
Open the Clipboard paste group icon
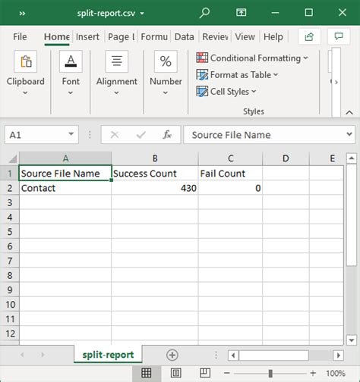pos(25,61)
